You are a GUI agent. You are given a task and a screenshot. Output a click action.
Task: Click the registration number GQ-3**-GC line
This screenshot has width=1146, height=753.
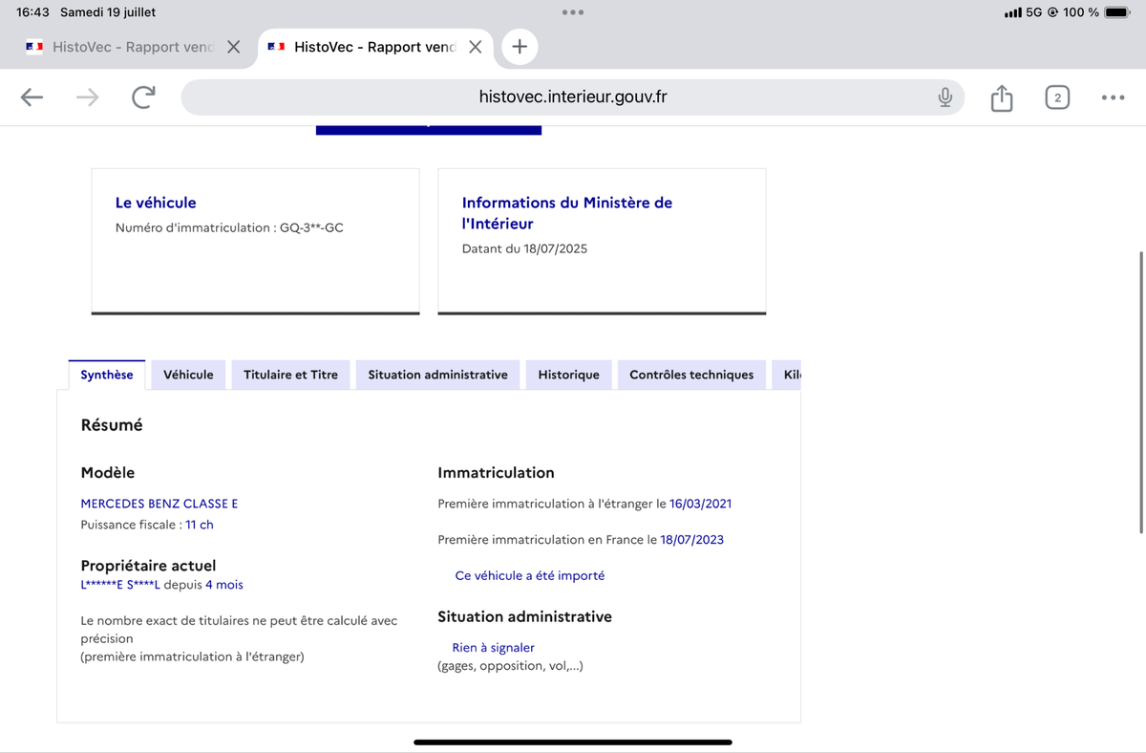pos(229,228)
